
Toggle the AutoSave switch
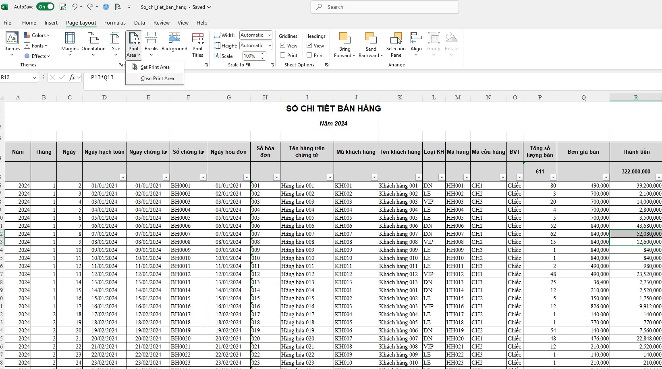point(45,7)
